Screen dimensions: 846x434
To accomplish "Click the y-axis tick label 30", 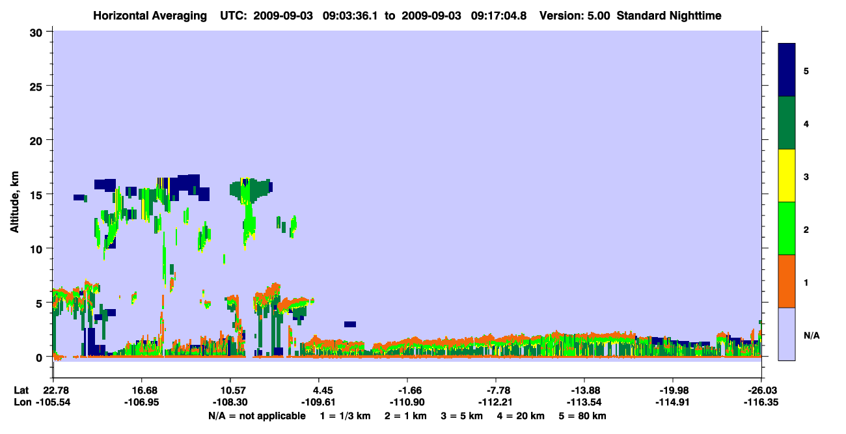I will pyautogui.click(x=37, y=32).
